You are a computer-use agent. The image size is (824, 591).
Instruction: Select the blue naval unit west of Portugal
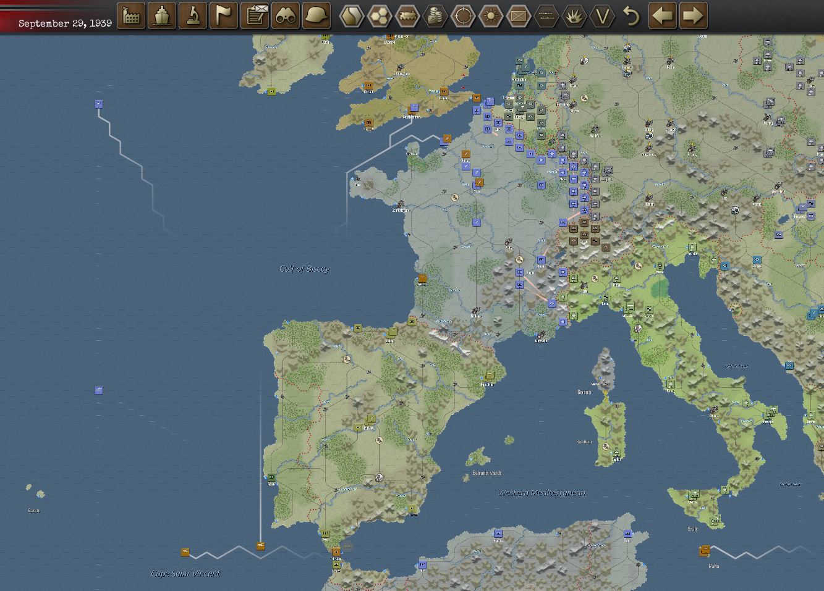pyautogui.click(x=99, y=390)
